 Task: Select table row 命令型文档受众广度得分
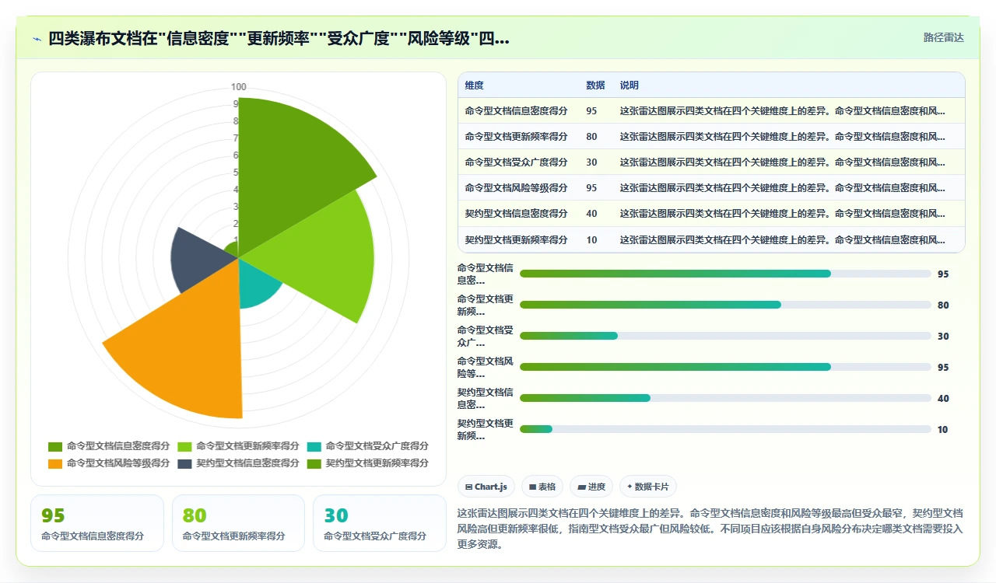[711, 162]
